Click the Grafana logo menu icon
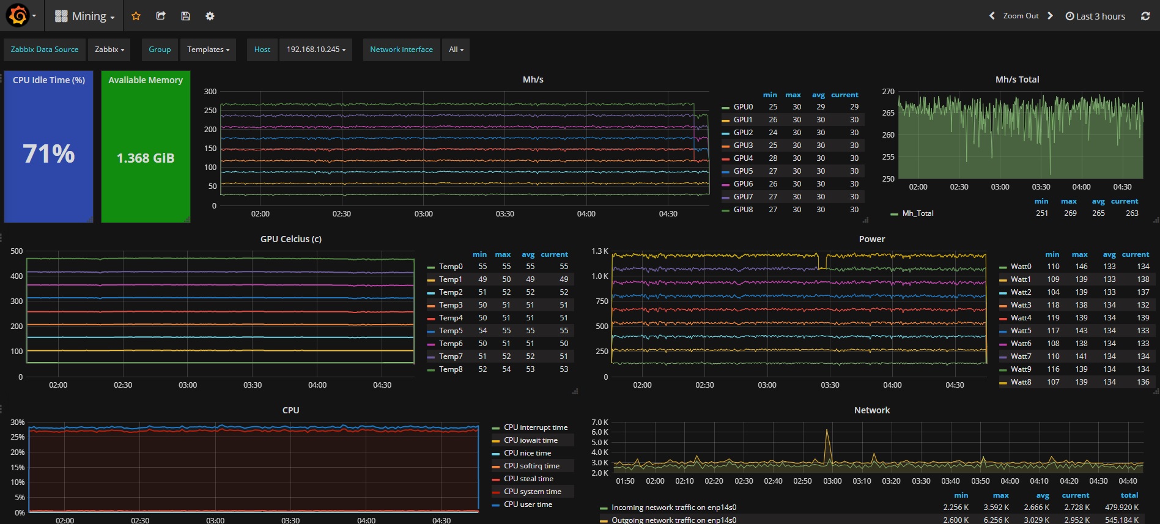1160x524 pixels. click(x=18, y=16)
